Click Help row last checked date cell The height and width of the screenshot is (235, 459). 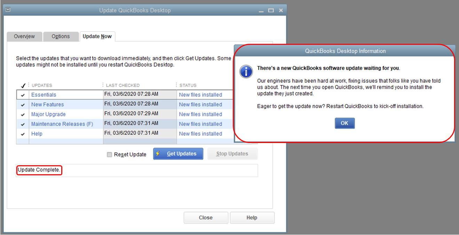(140, 133)
